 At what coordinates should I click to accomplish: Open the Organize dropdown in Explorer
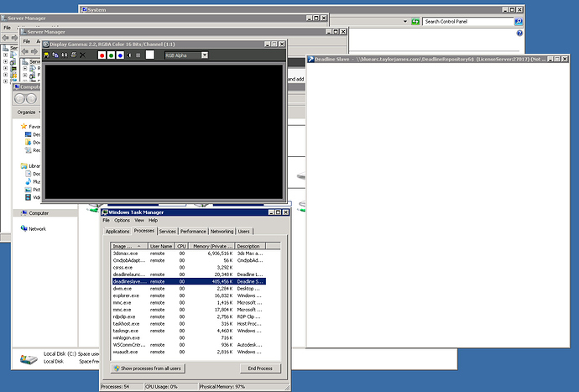28,112
